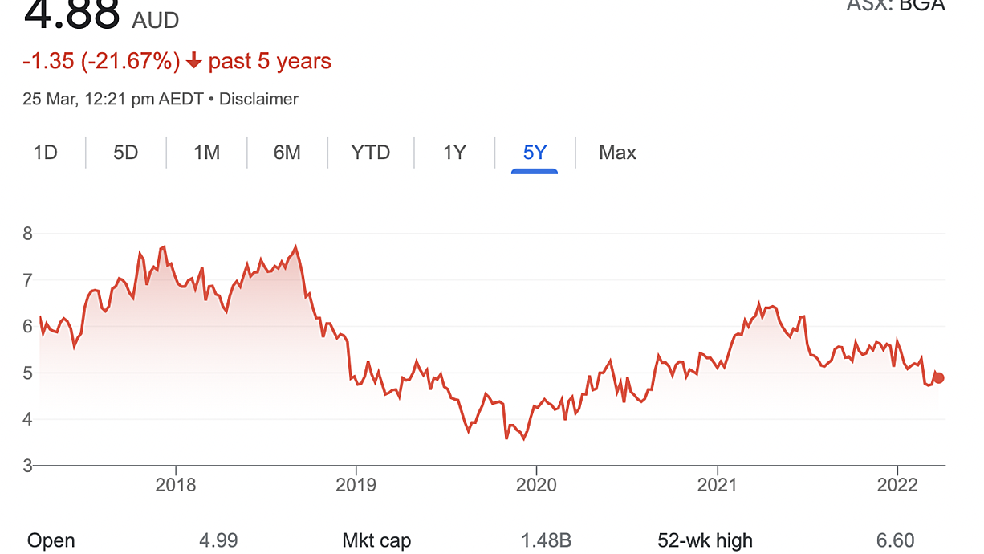Click the Mkt cap 1.48B value
Viewport: 984px width, 554px height.
click(546, 541)
